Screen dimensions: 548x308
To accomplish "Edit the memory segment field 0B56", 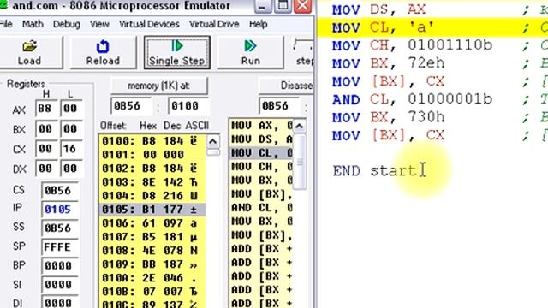I will coord(131,106).
